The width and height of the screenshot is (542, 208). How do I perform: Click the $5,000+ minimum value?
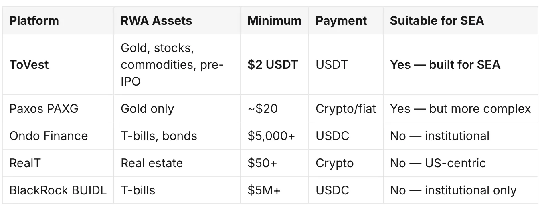(x=271, y=136)
